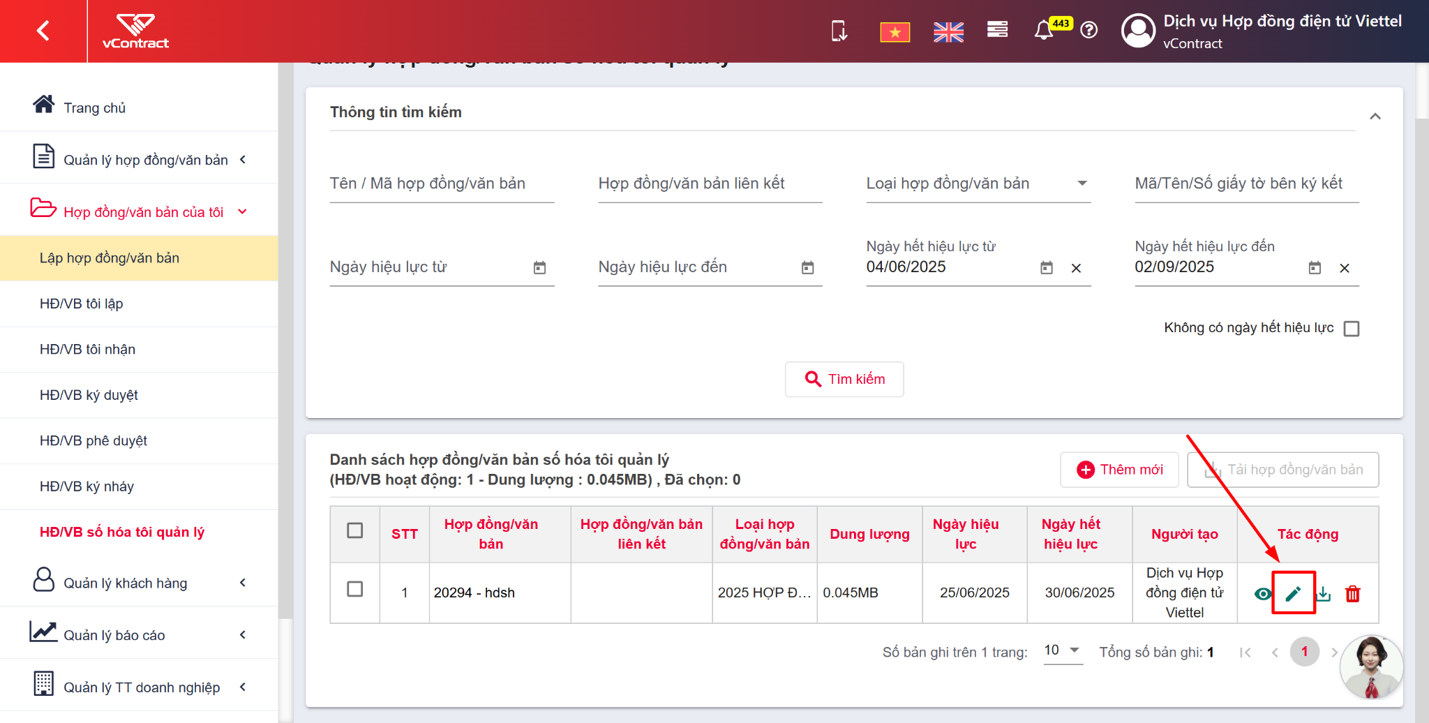Open the help question mark icon
The image size is (1429, 723).
1089,30
